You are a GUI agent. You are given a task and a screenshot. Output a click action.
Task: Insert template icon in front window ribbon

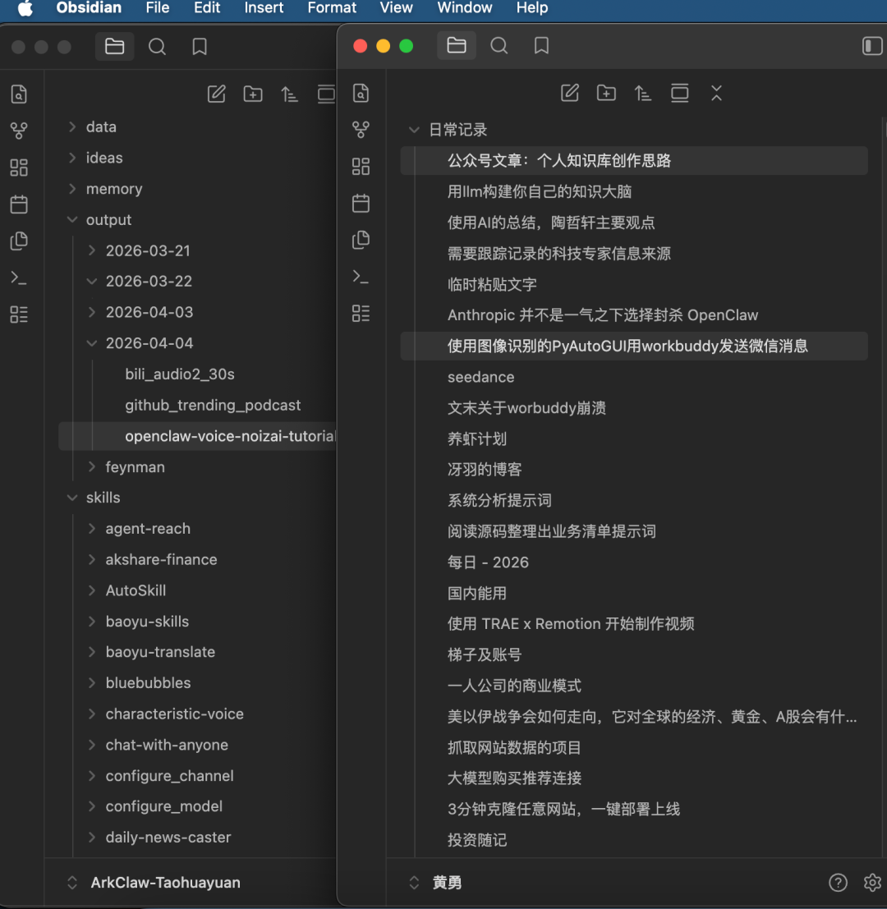tap(361, 240)
